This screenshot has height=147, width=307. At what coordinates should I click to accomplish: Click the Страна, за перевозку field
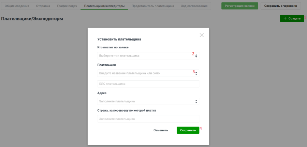pyautogui.click(x=148, y=119)
